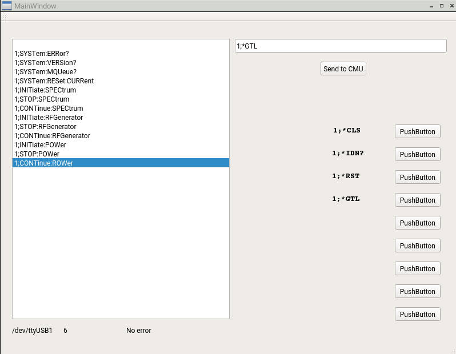
Task: Select the 1;CONTinue:SPECtrum list entry
Action: click(x=121, y=108)
